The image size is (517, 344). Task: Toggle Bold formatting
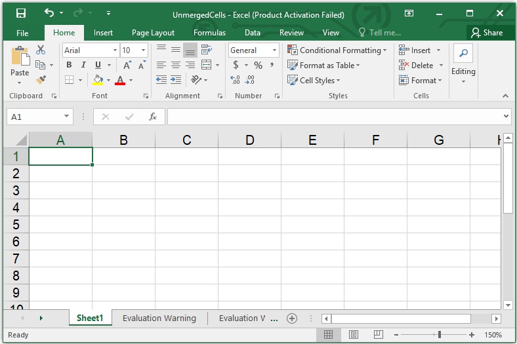69,65
